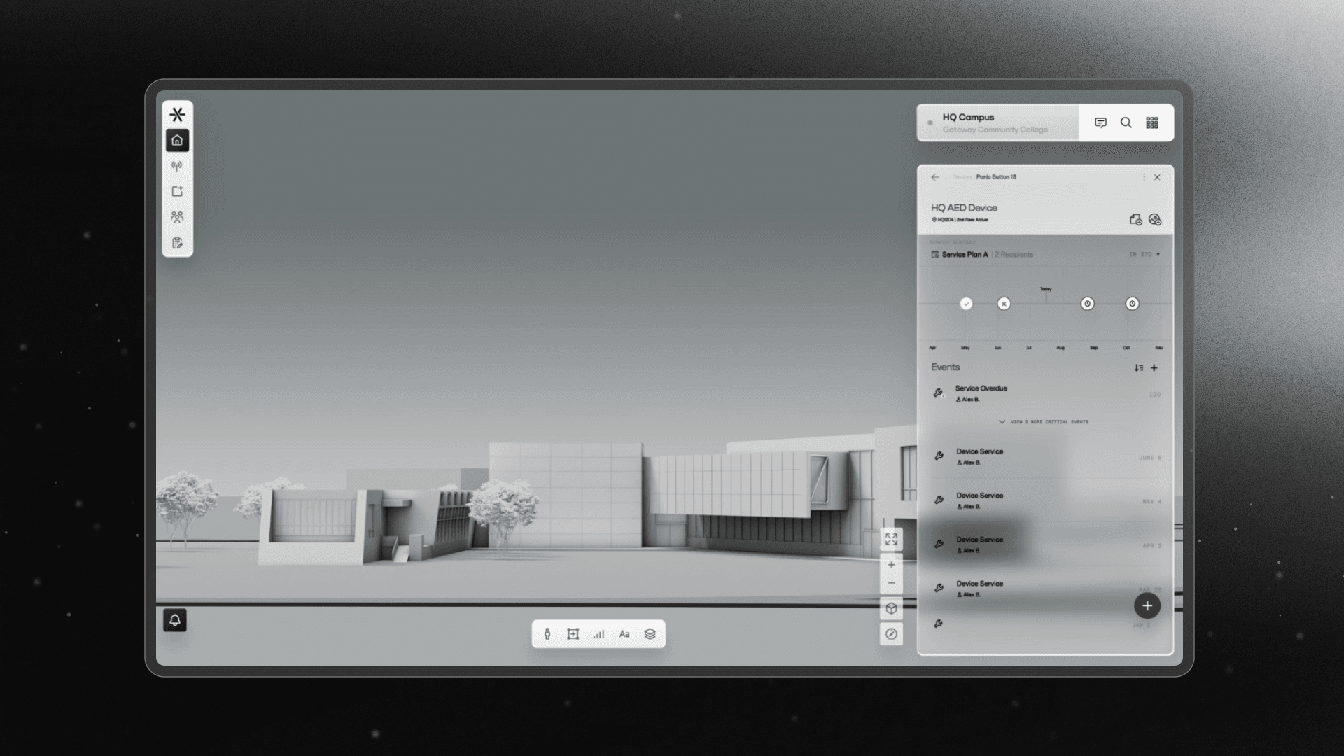
Task: Select the person walk-mode tool
Action: (x=547, y=634)
